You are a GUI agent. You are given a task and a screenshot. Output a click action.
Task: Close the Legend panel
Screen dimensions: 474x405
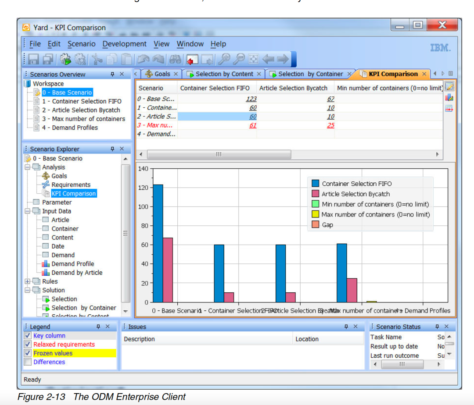pos(108,327)
